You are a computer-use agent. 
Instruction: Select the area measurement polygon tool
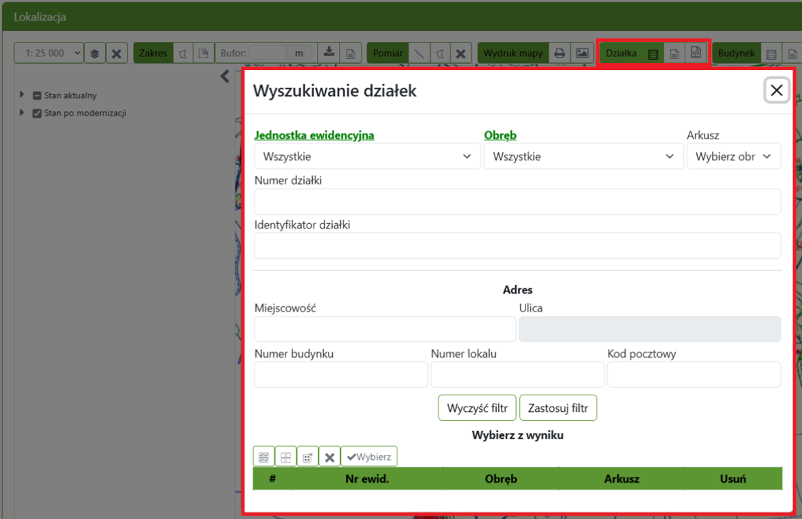click(x=441, y=53)
